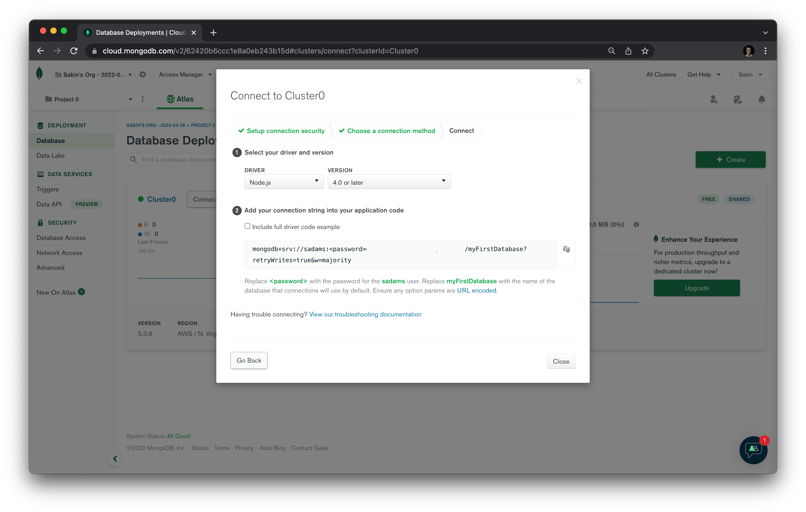This screenshot has width=806, height=512.
Task: Click the browser address bar URL
Action: pos(260,51)
